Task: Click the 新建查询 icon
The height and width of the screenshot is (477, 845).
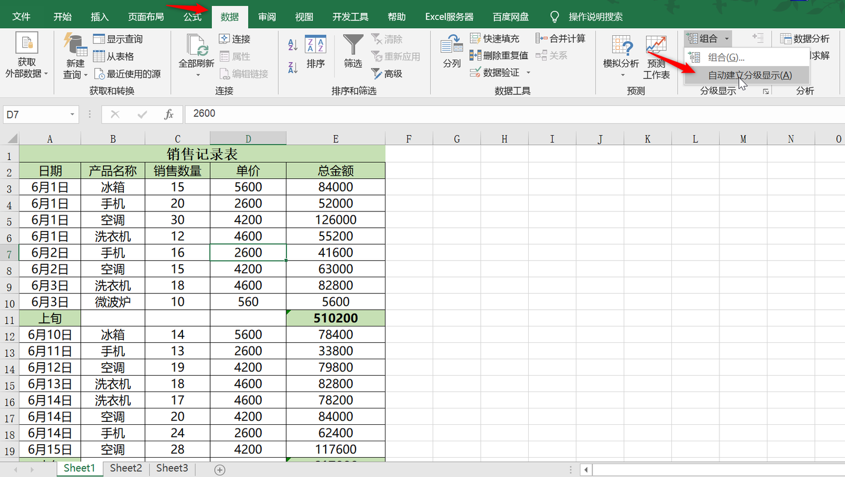Action: pyautogui.click(x=75, y=45)
